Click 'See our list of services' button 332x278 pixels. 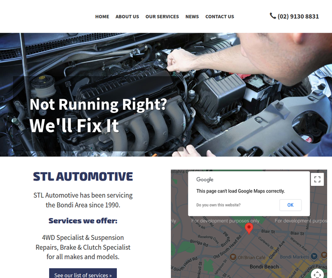coord(83,274)
